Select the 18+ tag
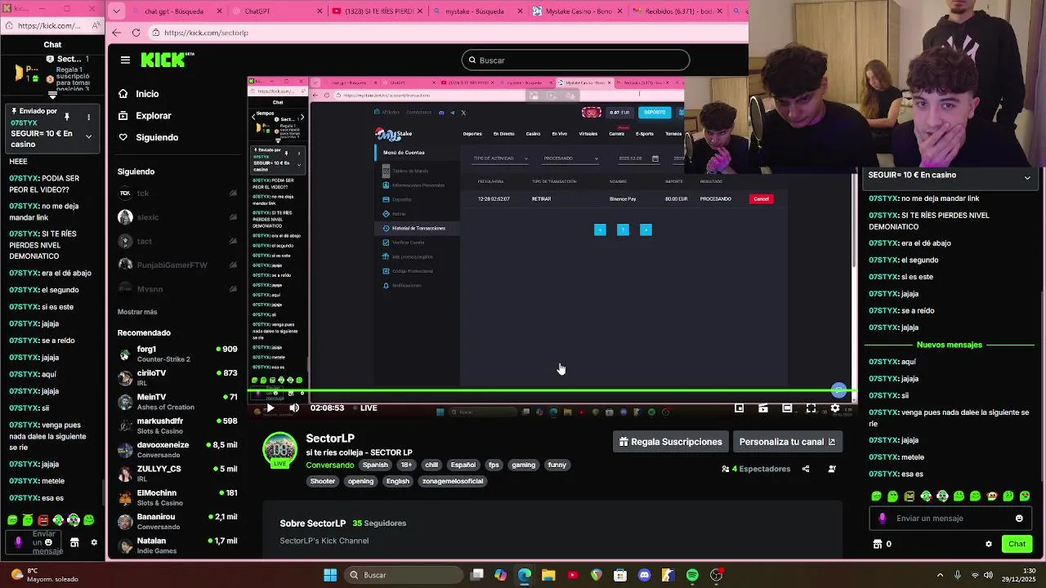The width and height of the screenshot is (1046, 588). [406, 465]
